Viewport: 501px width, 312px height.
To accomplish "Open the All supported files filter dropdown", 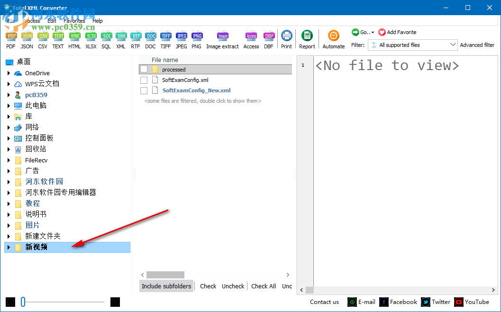I will pyautogui.click(x=453, y=45).
